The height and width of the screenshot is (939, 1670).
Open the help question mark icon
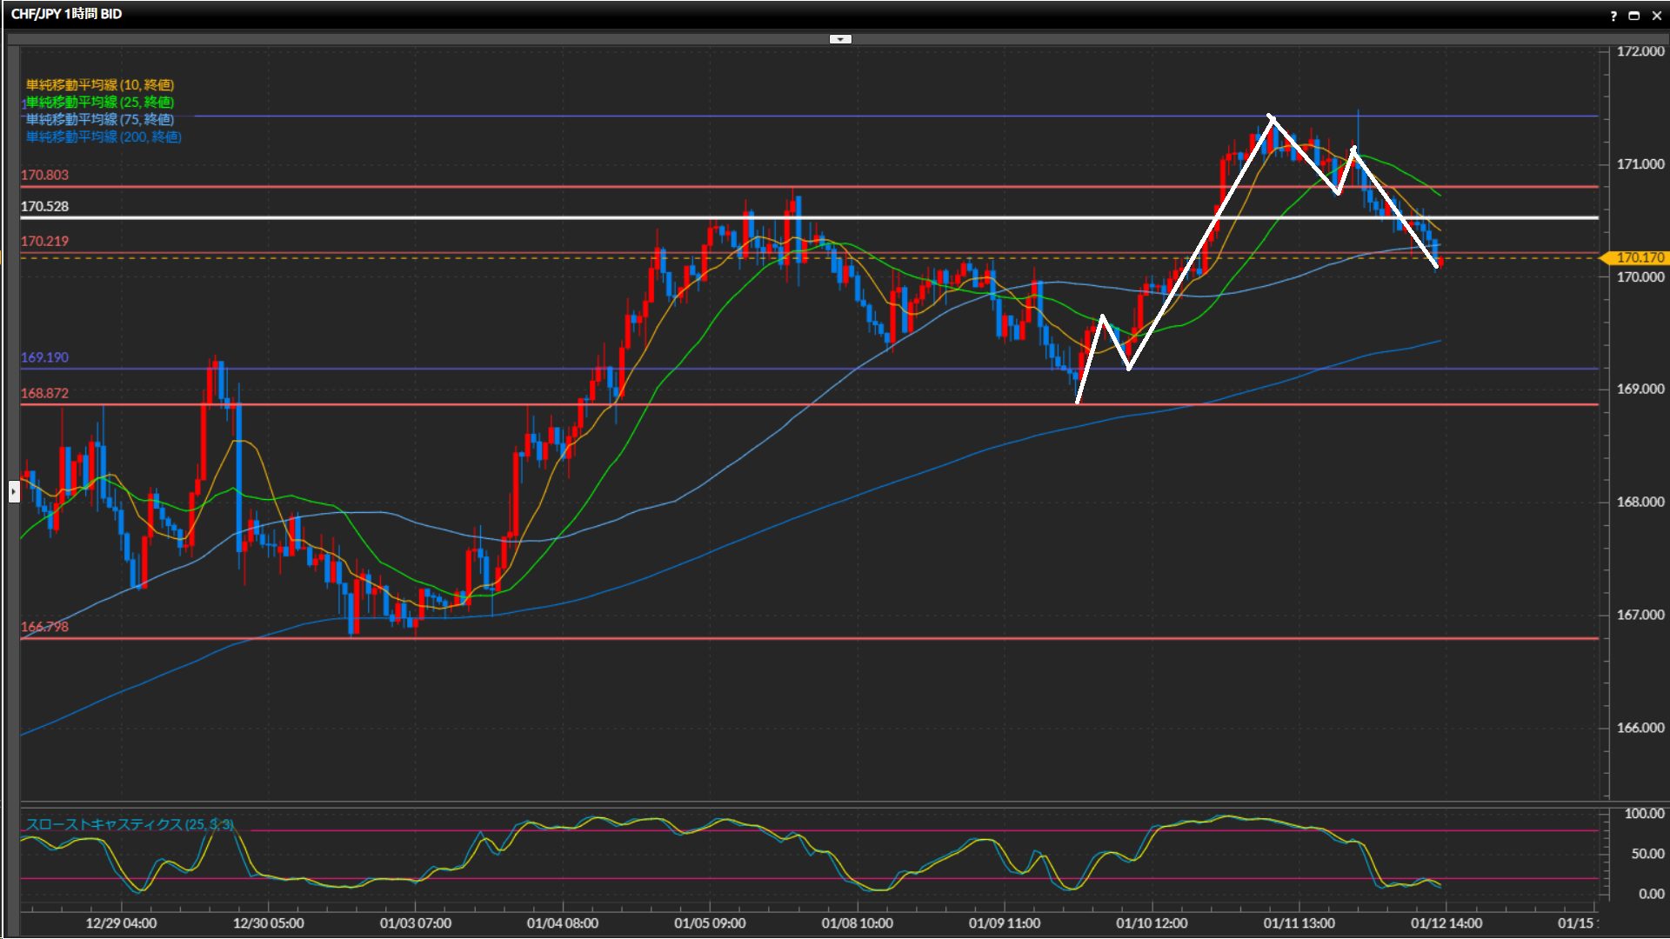[1613, 16]
